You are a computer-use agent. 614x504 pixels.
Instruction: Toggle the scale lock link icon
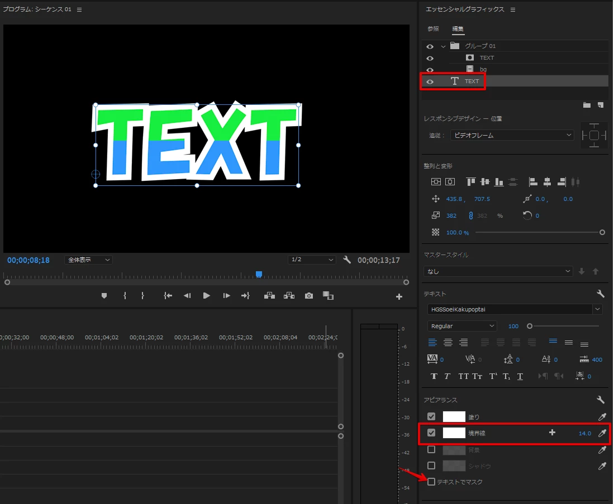click(x=470, y=215)
